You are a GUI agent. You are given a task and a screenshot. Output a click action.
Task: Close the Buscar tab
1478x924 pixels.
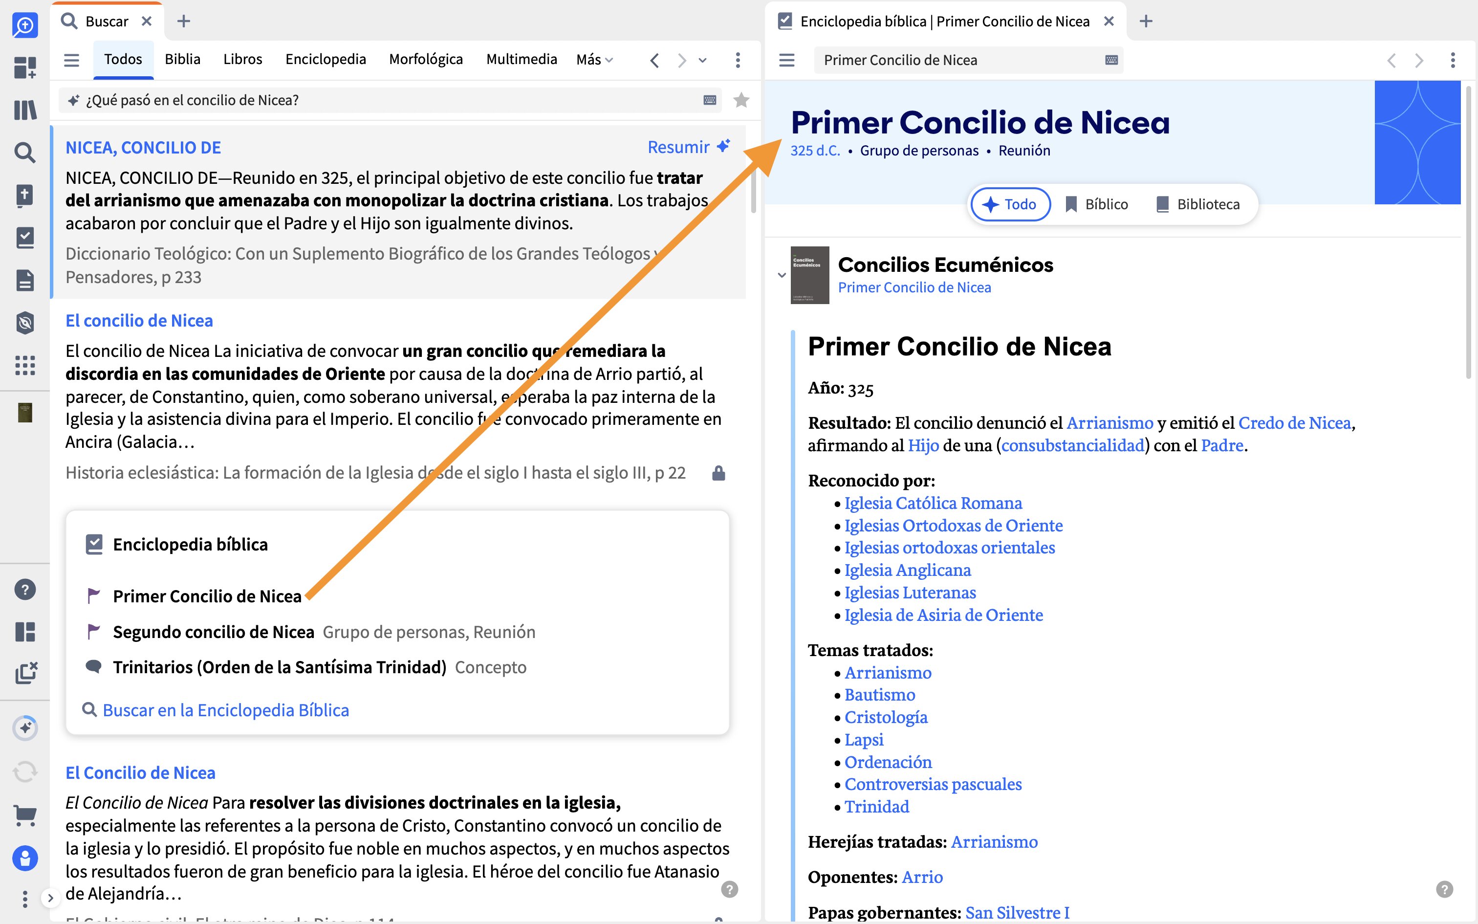coord(147,22)
